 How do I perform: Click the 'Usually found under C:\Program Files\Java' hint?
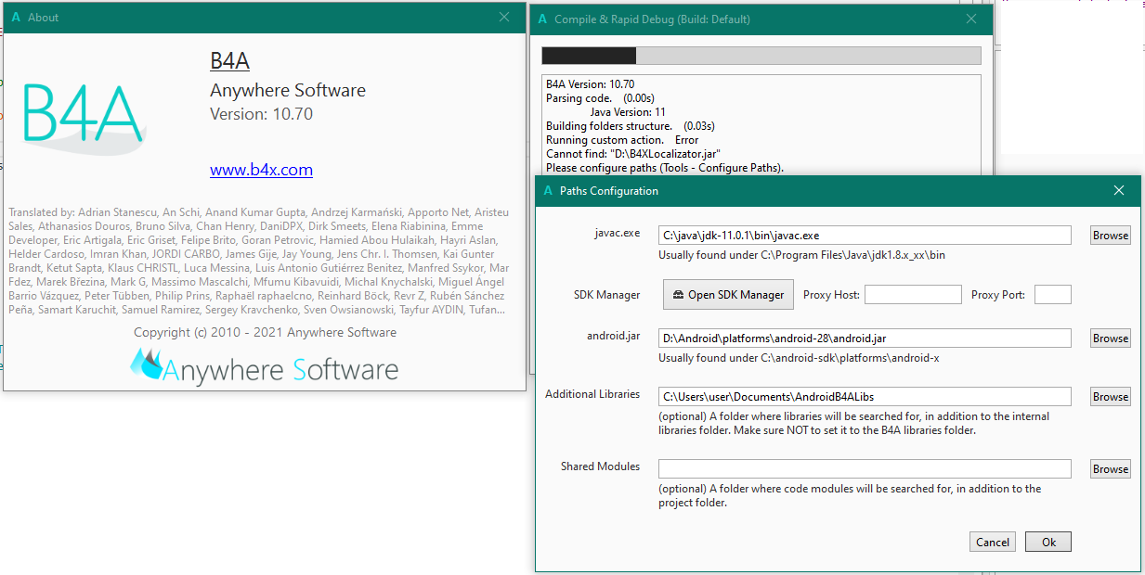coord(801,255)
